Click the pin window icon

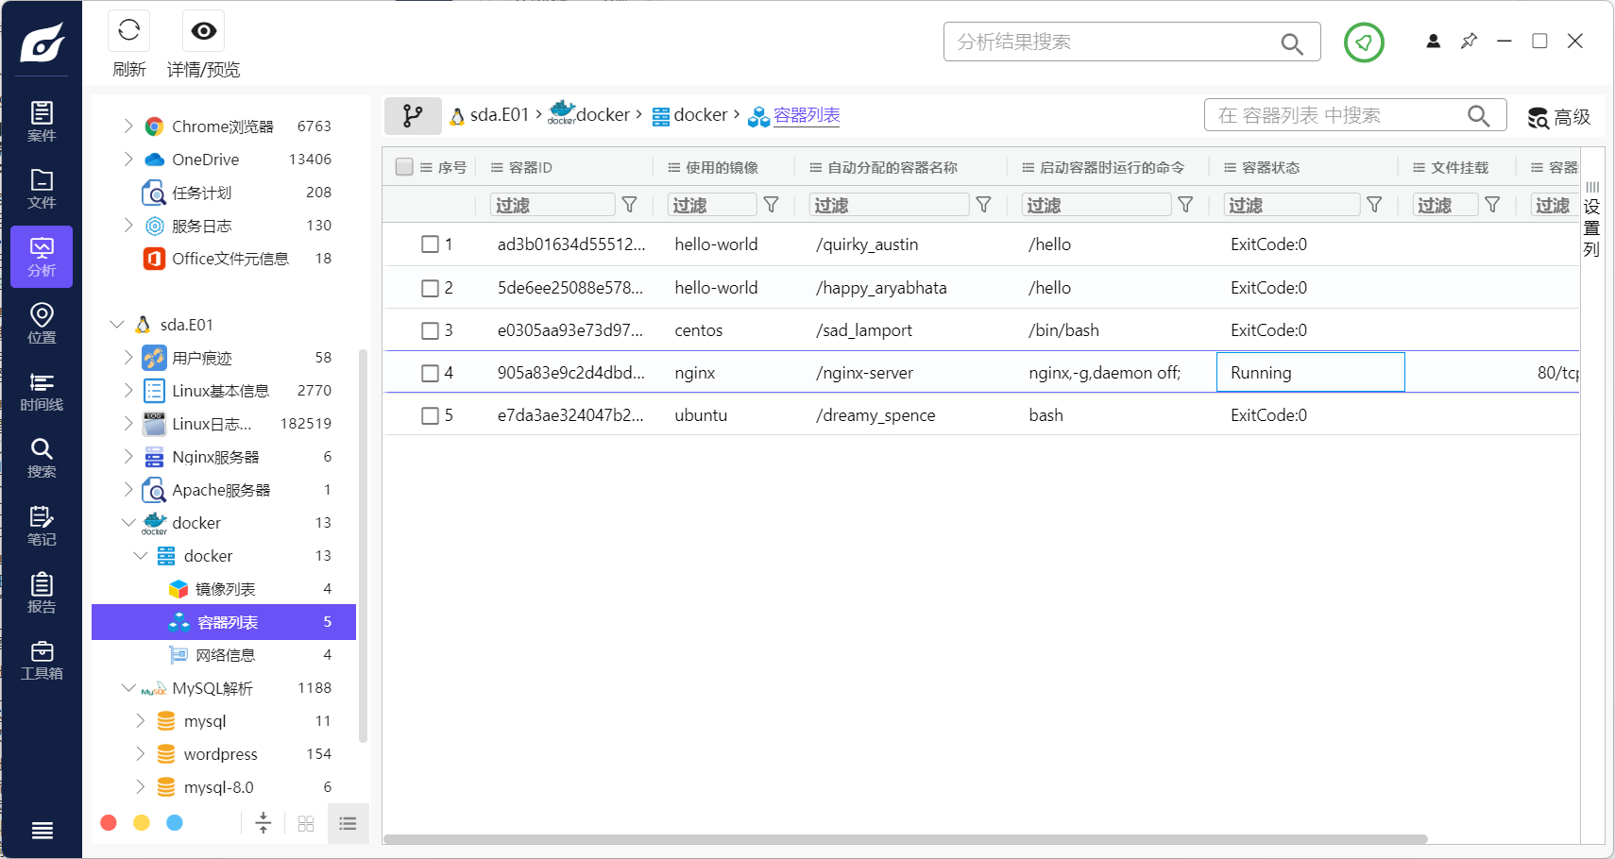[x=1469, y=41]
